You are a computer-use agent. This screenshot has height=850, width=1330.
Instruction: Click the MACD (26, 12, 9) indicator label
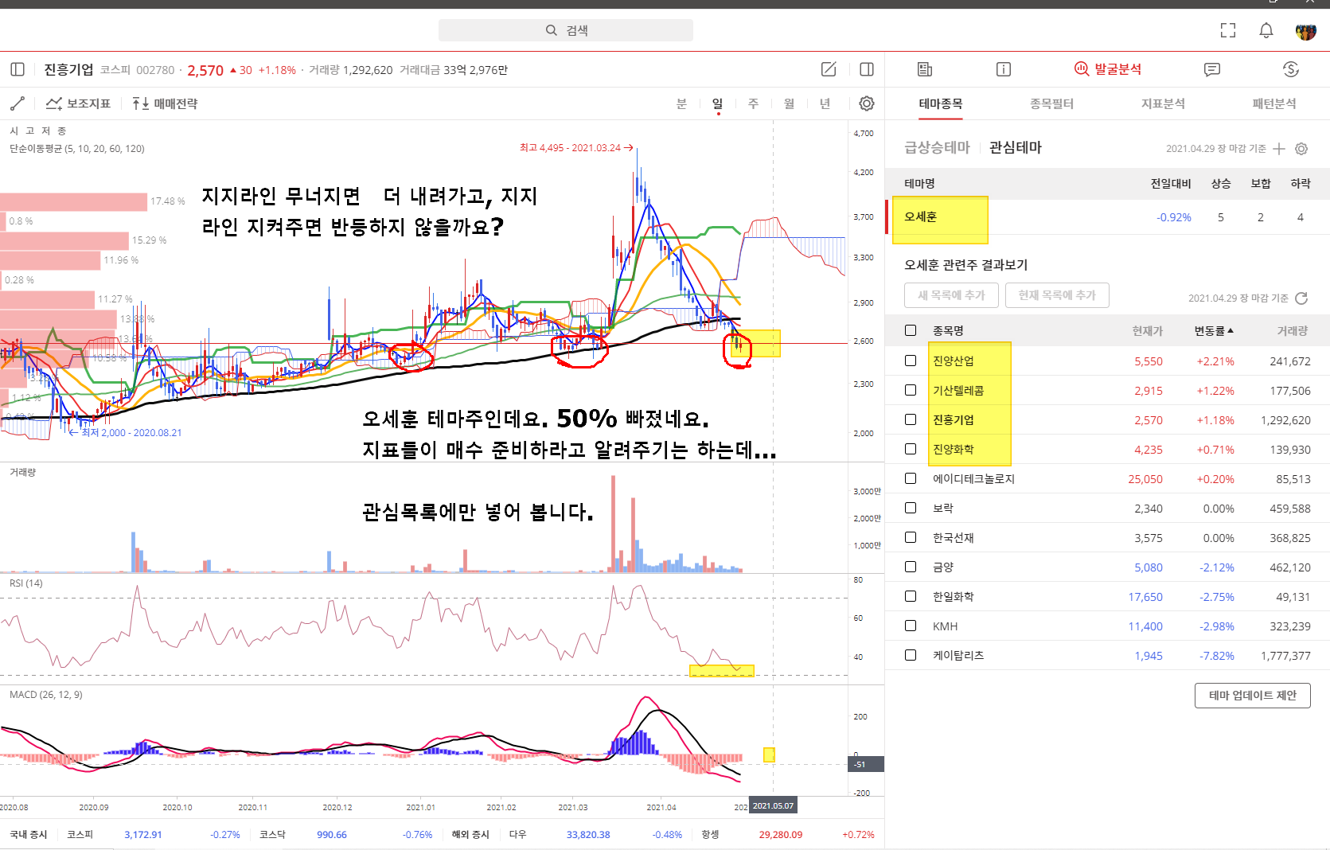[46, 695]
